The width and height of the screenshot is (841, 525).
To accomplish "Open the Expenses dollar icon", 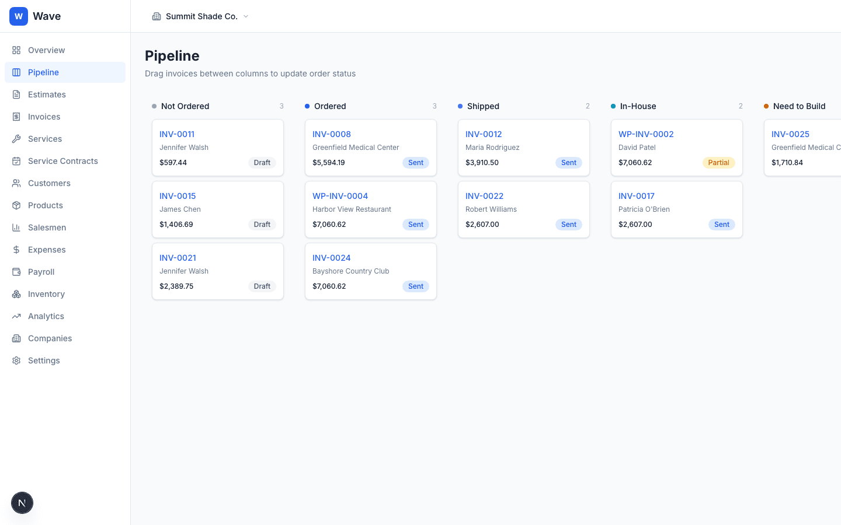I will click(16, 250).
